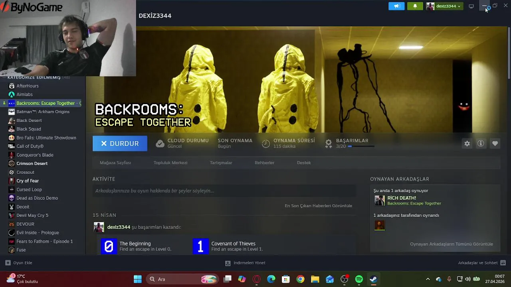Click Deceit game icon
511x287 pixels.
tap(12, 207)
